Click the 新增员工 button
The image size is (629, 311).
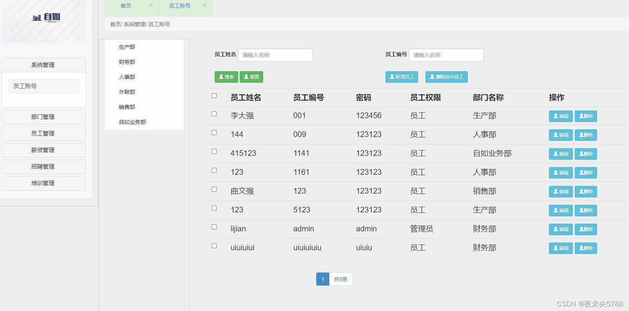tap(402, 77)
